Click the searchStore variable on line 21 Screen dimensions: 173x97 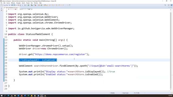coord(41,66)
